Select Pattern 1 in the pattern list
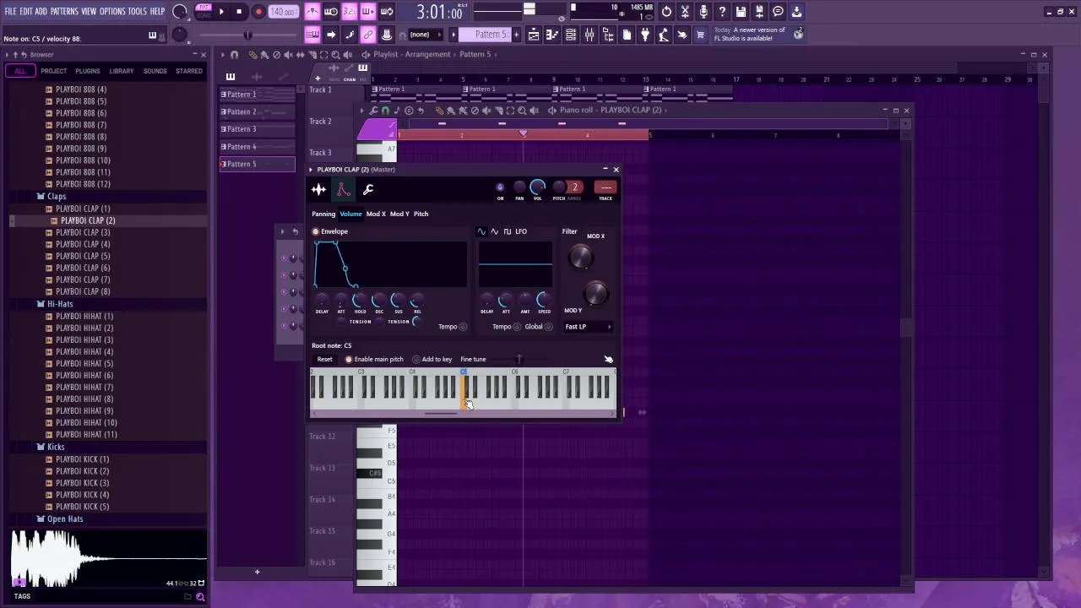The height and width of the screenshot is (608, 1081). [258, 95]
